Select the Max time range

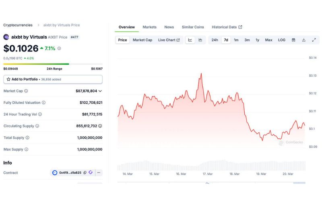point(268,40)
